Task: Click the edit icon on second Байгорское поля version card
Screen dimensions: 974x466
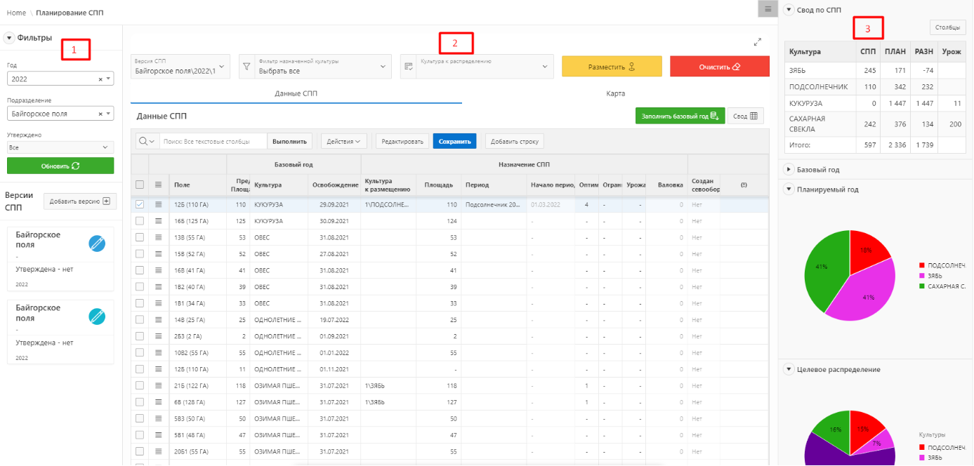Action: click(x=97, y=317)
